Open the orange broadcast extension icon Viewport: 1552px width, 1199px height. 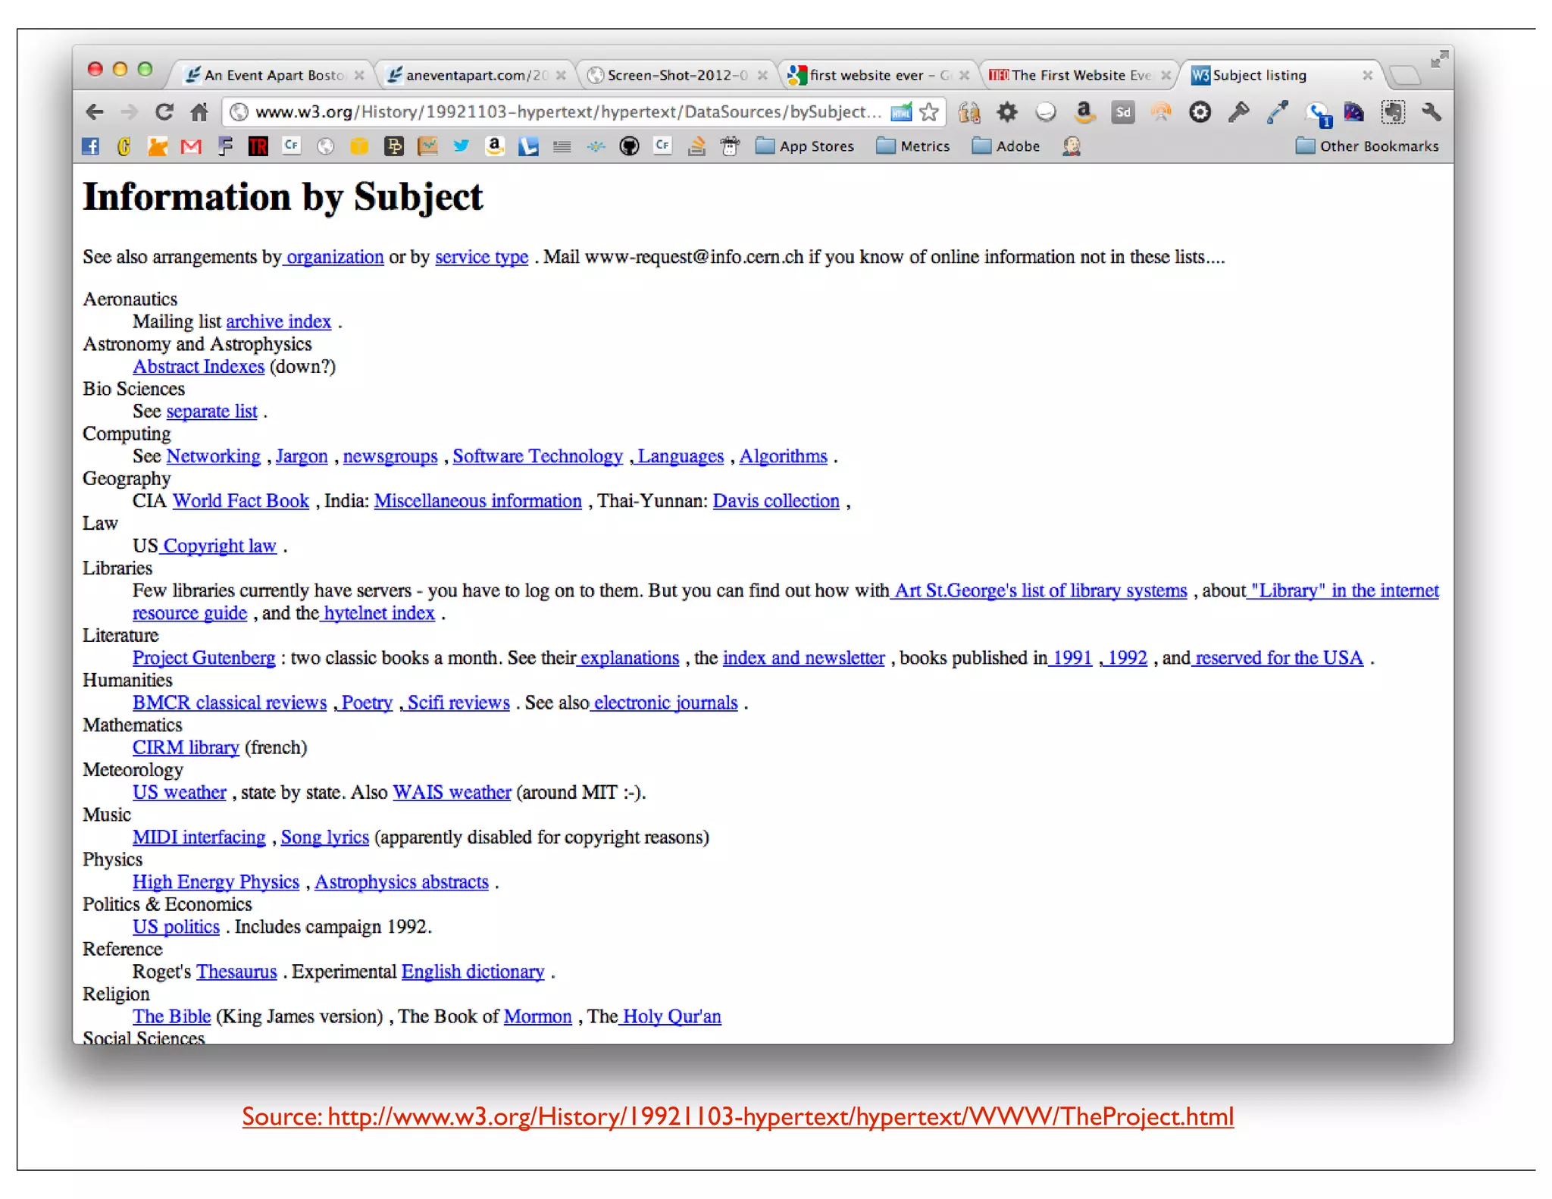(x=1161, y=112)
